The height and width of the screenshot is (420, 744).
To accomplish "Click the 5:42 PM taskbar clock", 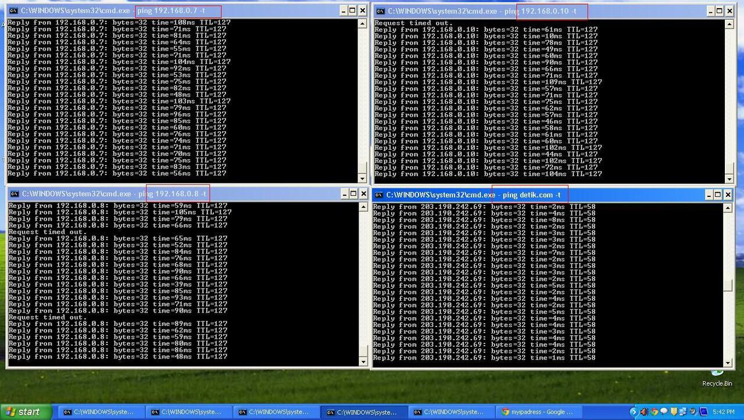I will 724,412.
